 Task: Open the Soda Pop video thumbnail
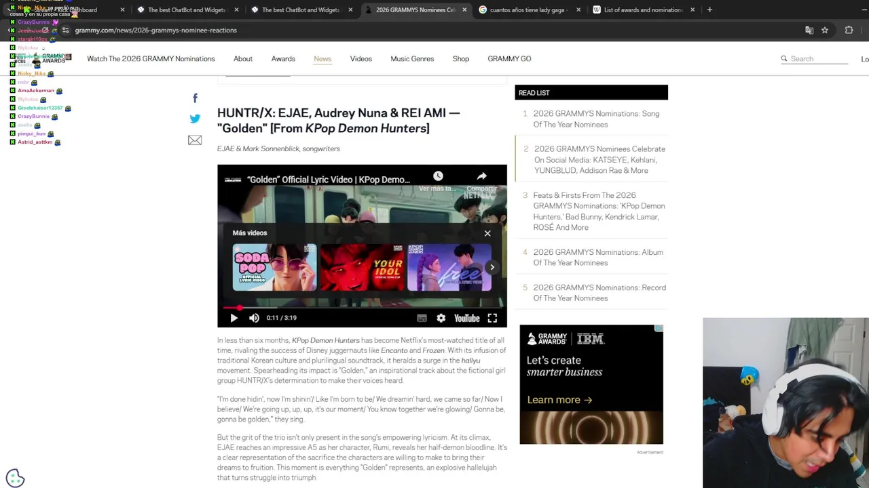point(274,268)
